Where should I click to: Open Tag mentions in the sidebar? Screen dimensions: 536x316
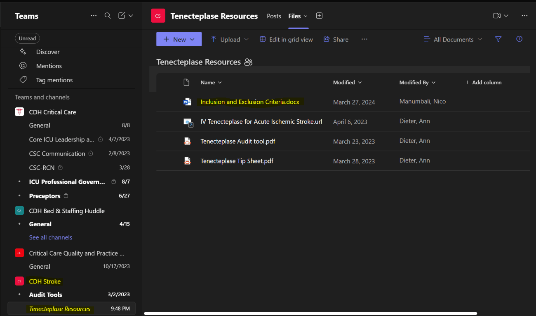tap(54, 80)
